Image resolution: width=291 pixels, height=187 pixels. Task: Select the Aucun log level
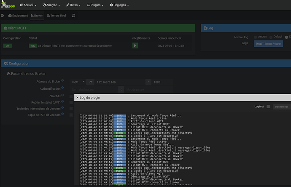(x=256, y=37)
